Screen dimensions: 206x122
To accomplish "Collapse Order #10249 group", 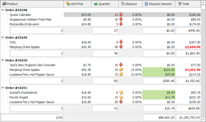I will (3, 38).
